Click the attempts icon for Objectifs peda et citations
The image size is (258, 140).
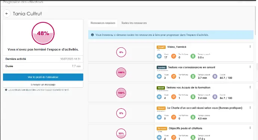(173, 137)
